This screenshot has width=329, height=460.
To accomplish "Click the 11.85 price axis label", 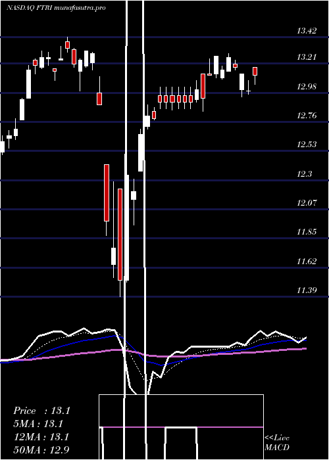I will click(x=307, y=232).
